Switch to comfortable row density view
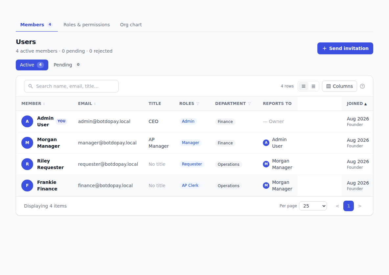This screenshot has width=389, height=275. click(303, 86)
